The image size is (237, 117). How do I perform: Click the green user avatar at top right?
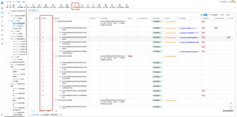[234, 2]
